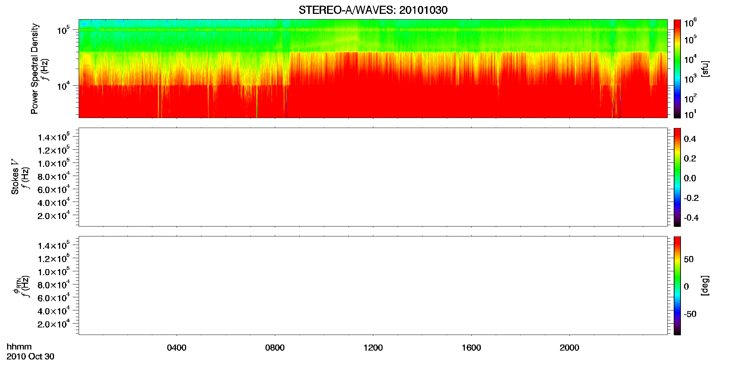This screenshot has height=384, width=746.
Task: Click the [sfu] unit label
Action: point(705,69)
